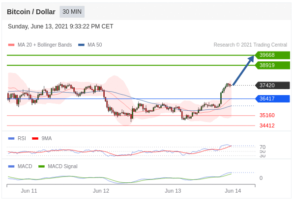Click the MACD legend label
The height and width of the screenshot is (200, 293).
(x=25, y=166)
